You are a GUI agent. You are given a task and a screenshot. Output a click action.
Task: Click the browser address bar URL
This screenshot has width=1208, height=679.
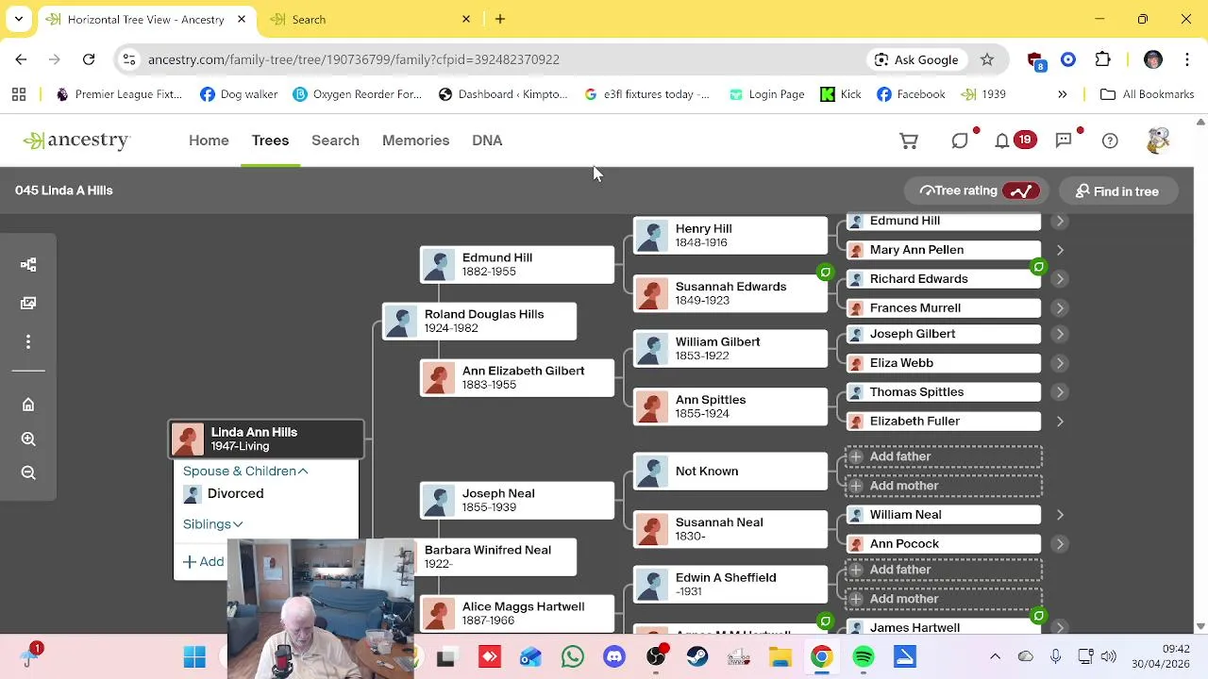(x=354, y=59)
